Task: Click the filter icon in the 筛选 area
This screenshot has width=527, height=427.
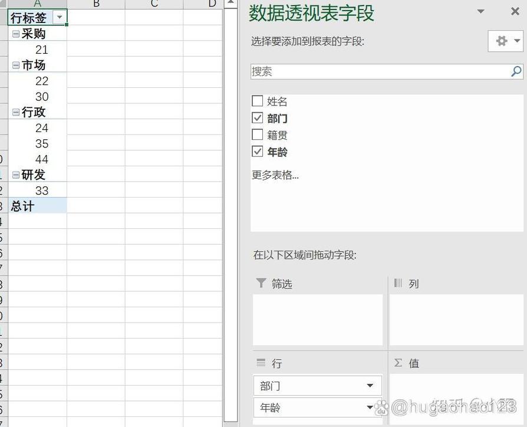Action: (x=260, y=284)
